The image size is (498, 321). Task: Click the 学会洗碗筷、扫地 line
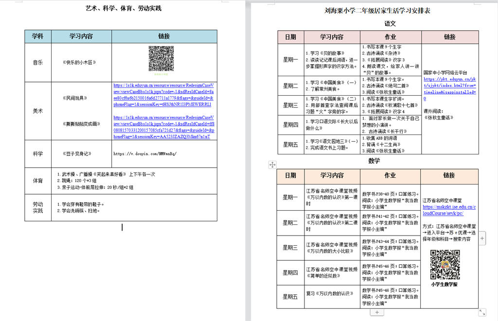coord(78,211)
